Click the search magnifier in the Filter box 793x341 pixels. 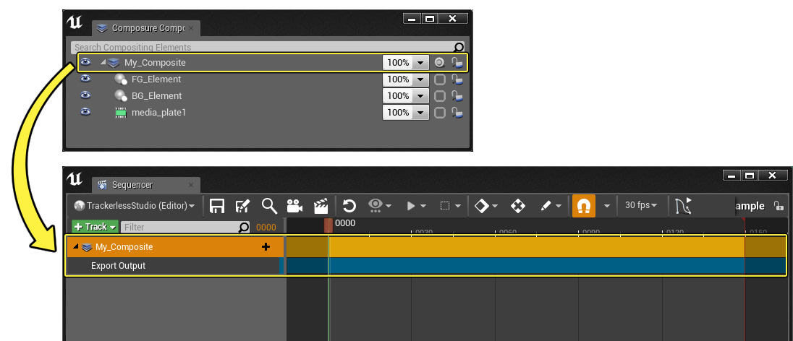click(244, 228)
